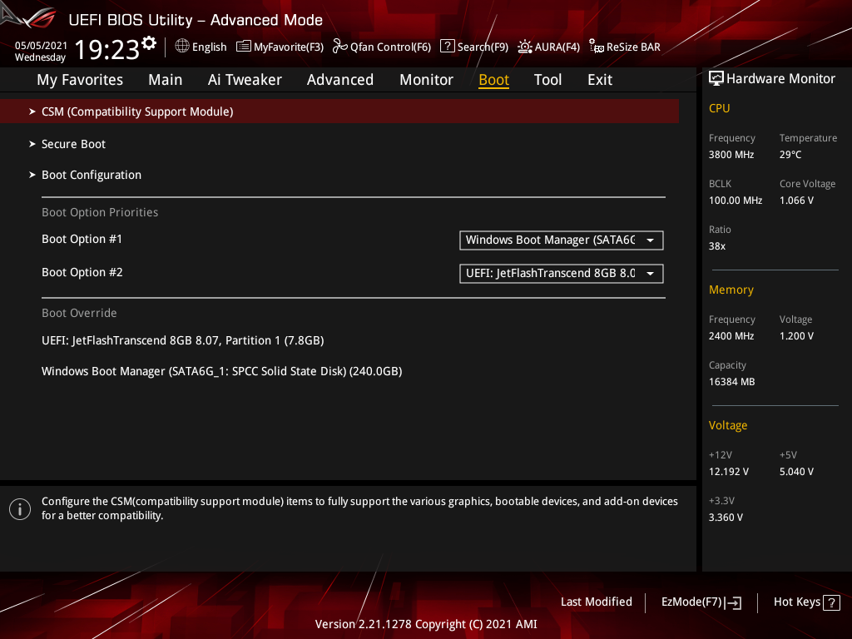The height and width of the screenshot is (639, 852).
Task: Click Ratio value 38x
Action: pyautogui.click(x=716, y=246)
